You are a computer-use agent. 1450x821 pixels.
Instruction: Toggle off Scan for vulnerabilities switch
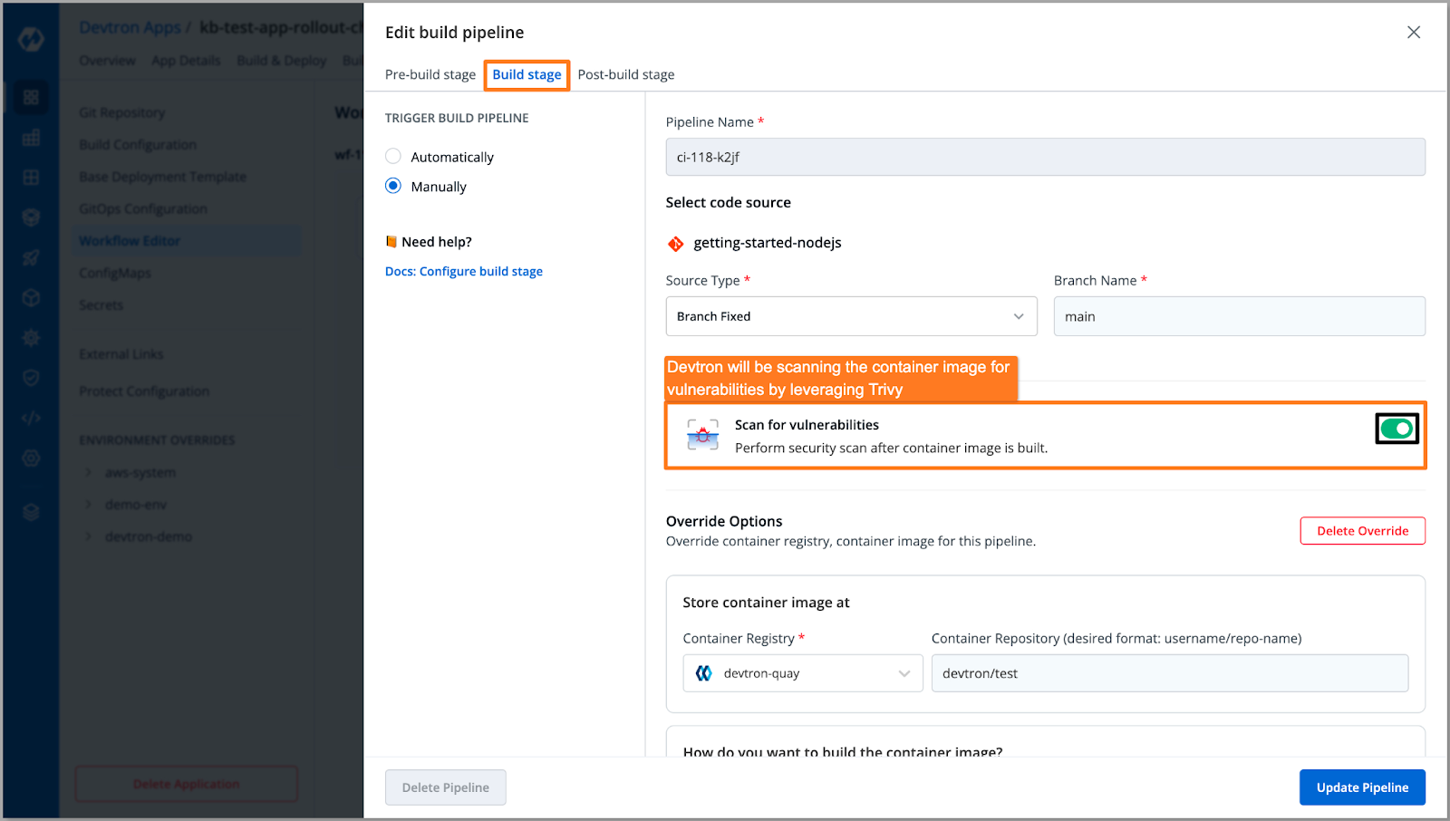point(1397,429)
